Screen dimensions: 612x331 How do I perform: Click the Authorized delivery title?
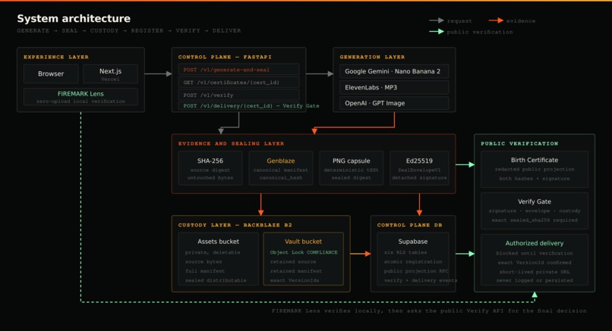point(535,243)
